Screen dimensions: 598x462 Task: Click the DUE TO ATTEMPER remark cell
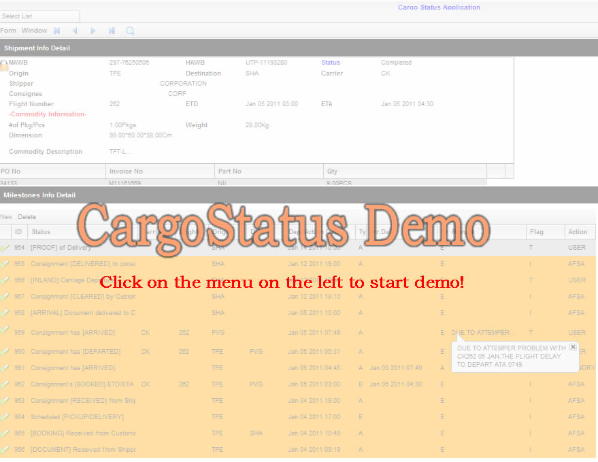pyautogui.click(x=481, y=333)
